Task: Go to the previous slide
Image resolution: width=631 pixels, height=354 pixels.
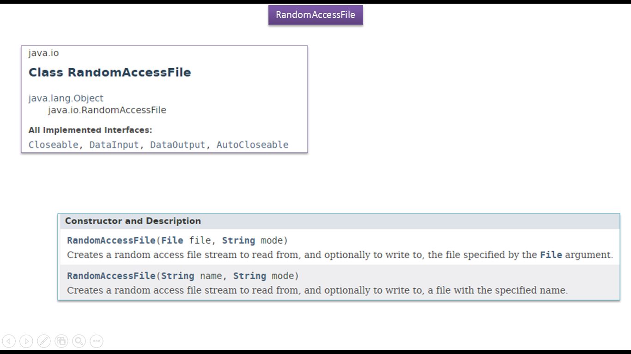Action: [9, 341]
